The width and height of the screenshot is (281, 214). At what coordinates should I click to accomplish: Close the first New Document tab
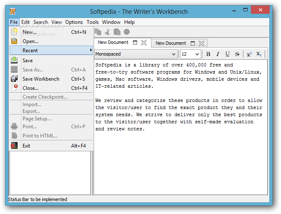coord(144,43)
